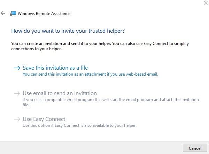
Task: Click the Easy Connect availability description
Action: [x=79, y=125]
